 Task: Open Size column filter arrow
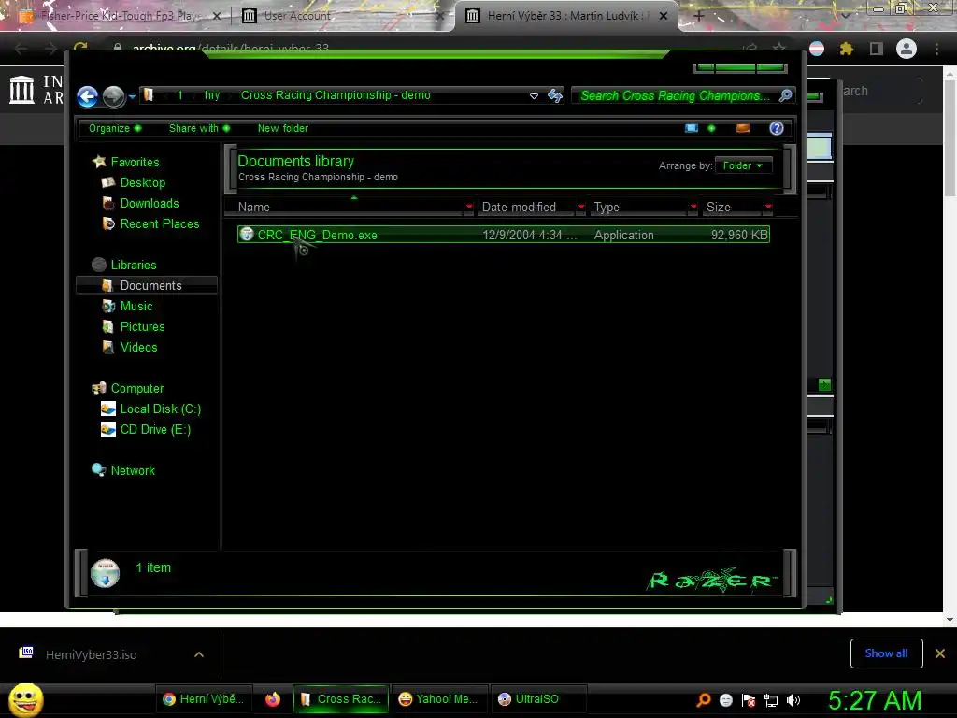[x=768, y=207]
